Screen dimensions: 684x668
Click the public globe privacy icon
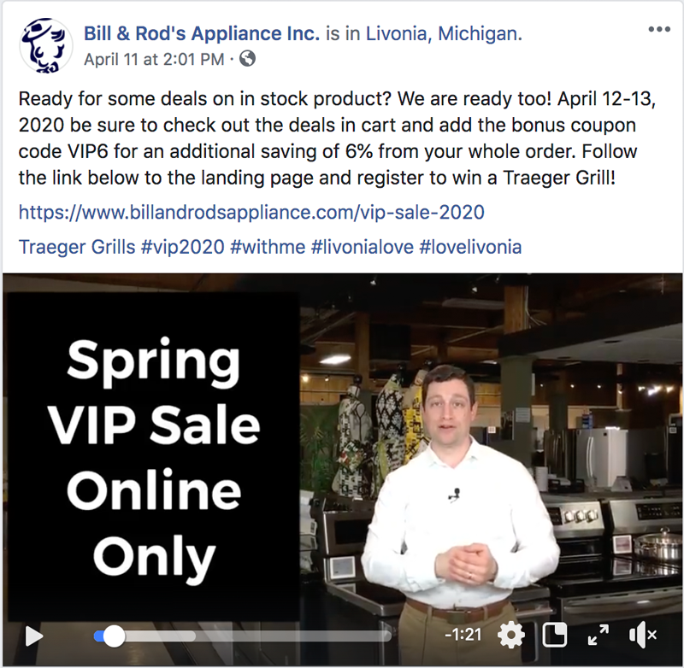coord(247,58)
